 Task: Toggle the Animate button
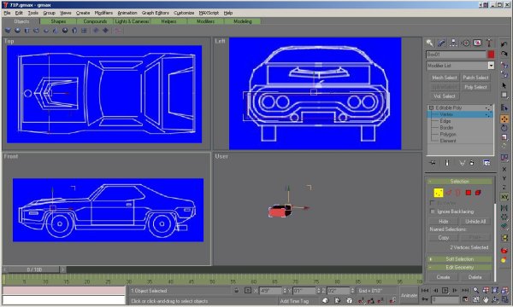tap(409, 295)
